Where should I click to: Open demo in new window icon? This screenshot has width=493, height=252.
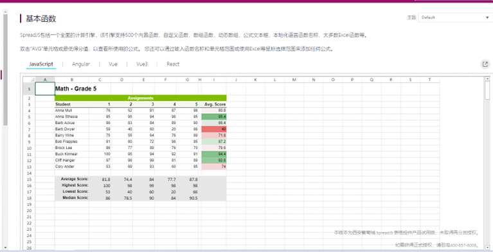(x=485, y=64)
